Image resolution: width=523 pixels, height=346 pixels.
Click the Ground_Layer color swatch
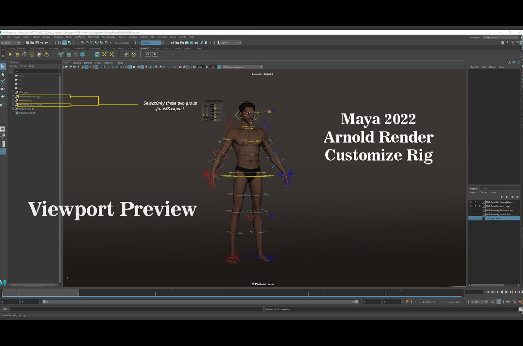[484, 218]
